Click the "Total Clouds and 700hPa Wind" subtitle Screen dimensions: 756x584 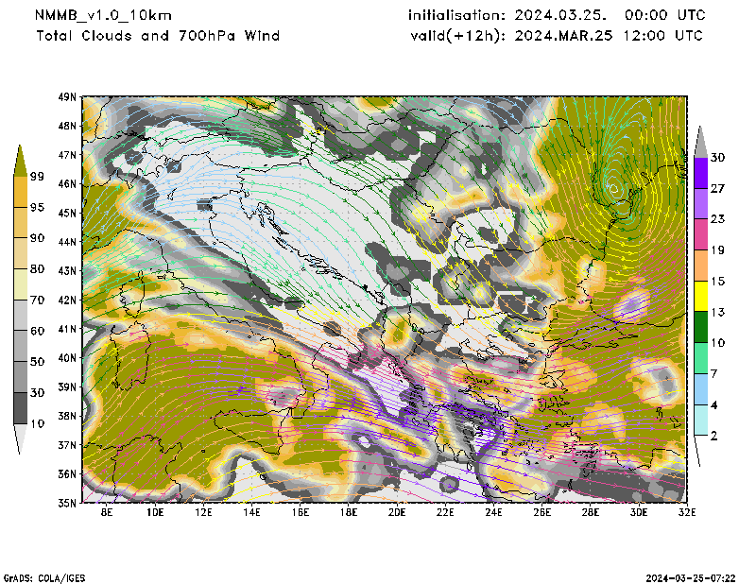click(158, 36)
